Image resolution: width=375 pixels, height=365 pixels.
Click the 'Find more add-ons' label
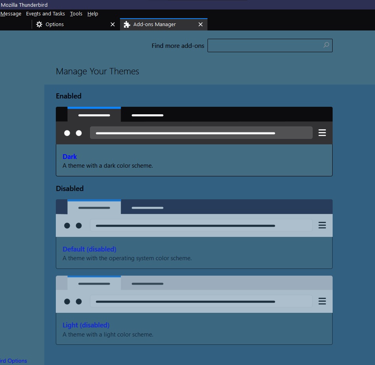(x=178, y=45)
